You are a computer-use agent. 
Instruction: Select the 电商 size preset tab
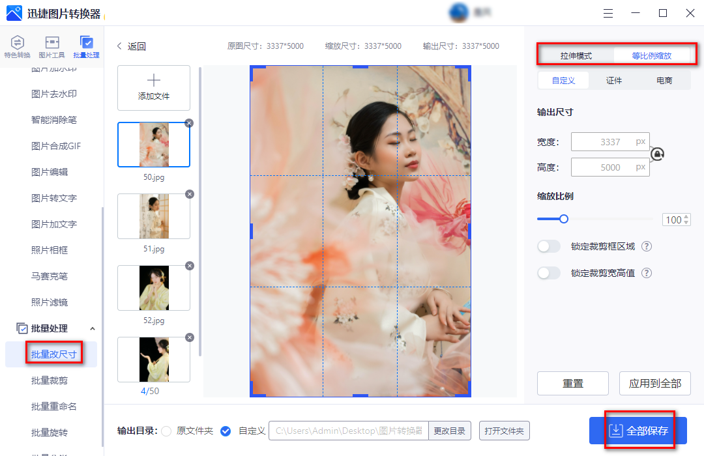click(664, 80)
